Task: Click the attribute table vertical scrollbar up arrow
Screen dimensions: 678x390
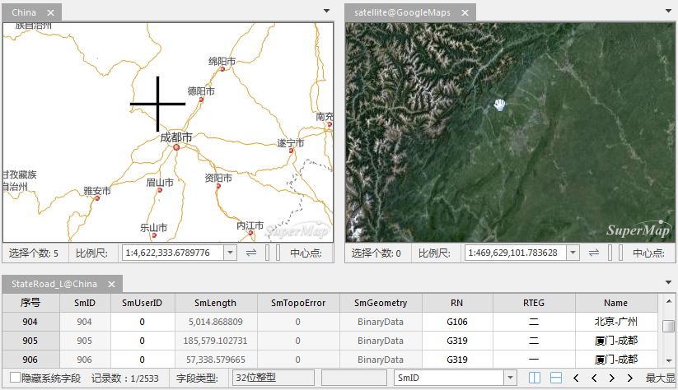Action: [x=669, y=301]
